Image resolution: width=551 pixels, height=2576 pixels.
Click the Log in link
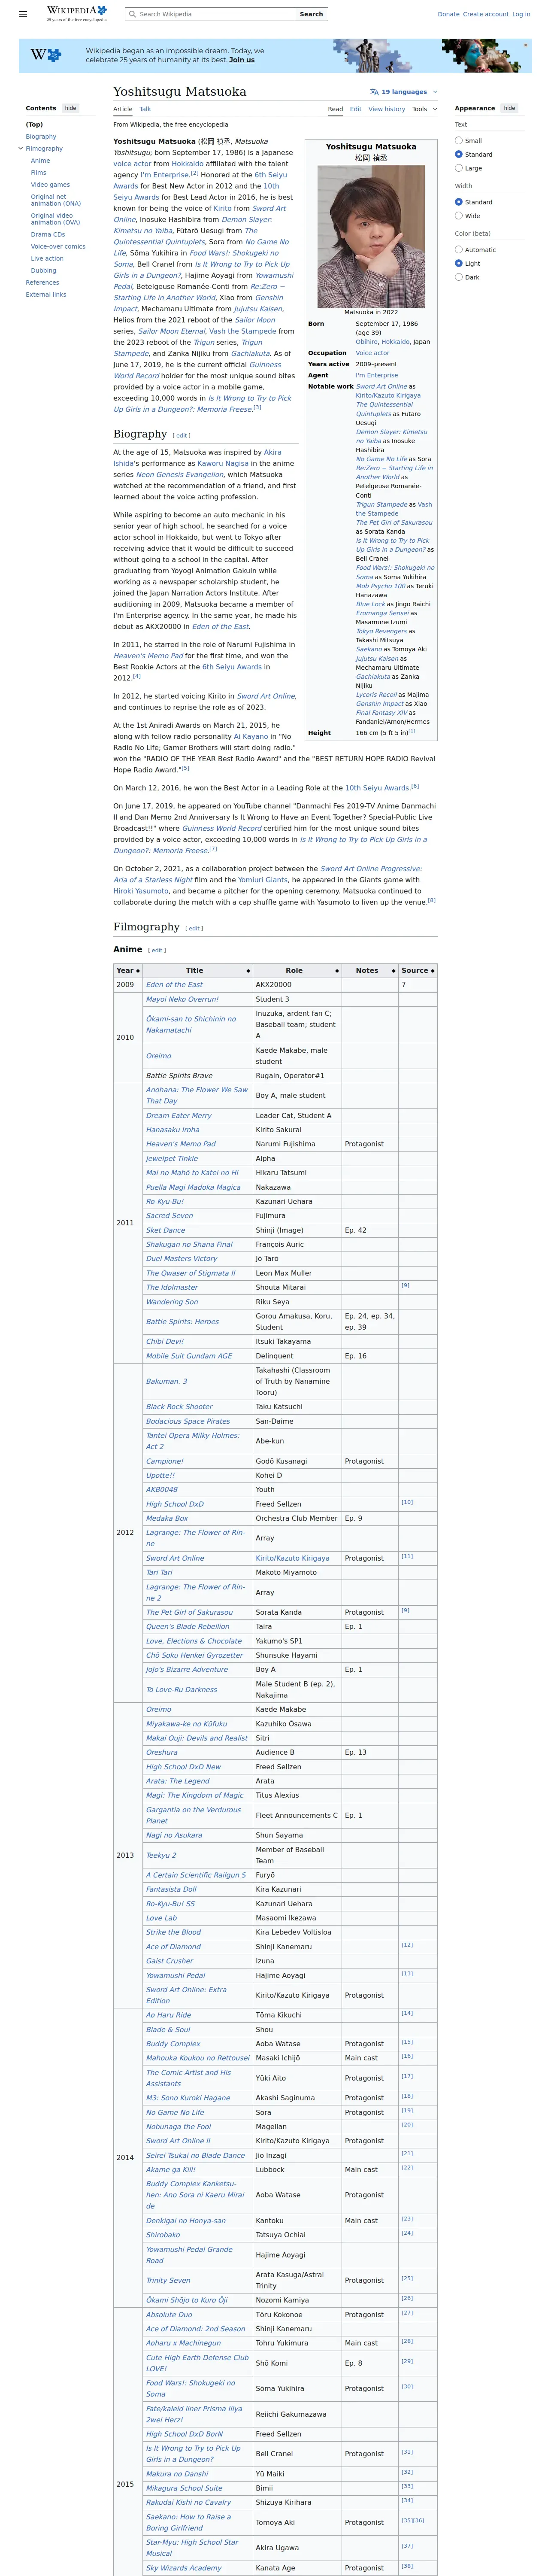point(521,14)
